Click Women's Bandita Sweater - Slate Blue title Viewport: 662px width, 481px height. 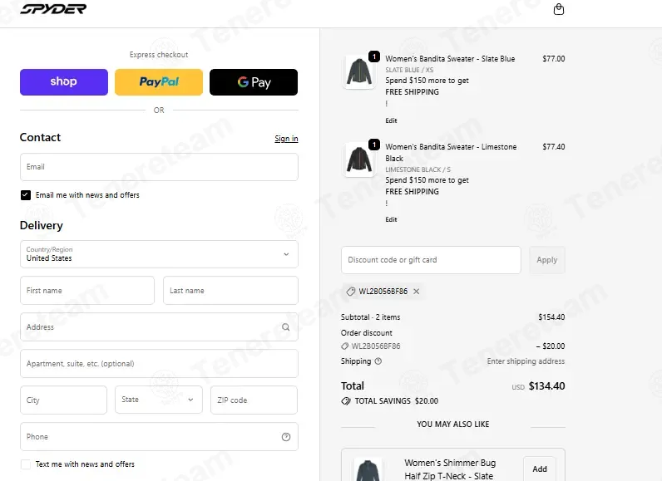450,59
